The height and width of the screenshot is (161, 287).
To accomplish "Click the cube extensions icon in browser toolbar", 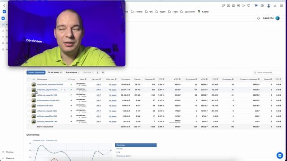I will 262,6.
